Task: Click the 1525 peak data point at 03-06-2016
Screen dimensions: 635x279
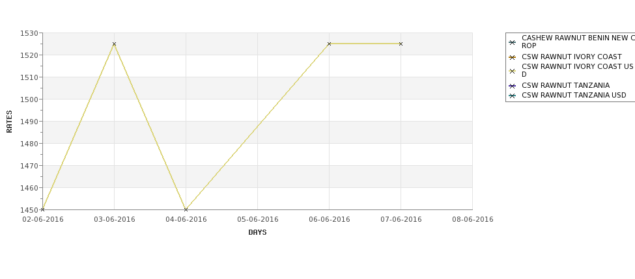Action: point(114,44)
